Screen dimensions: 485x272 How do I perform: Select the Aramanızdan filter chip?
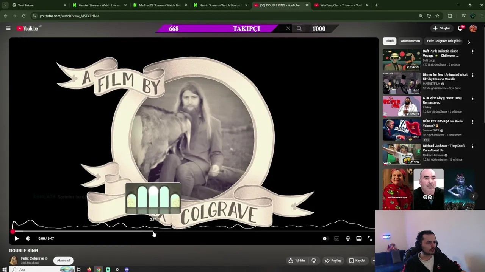point(410,41)
